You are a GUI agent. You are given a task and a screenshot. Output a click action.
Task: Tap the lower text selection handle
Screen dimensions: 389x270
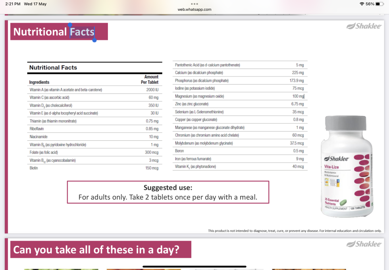pos(94,40)
